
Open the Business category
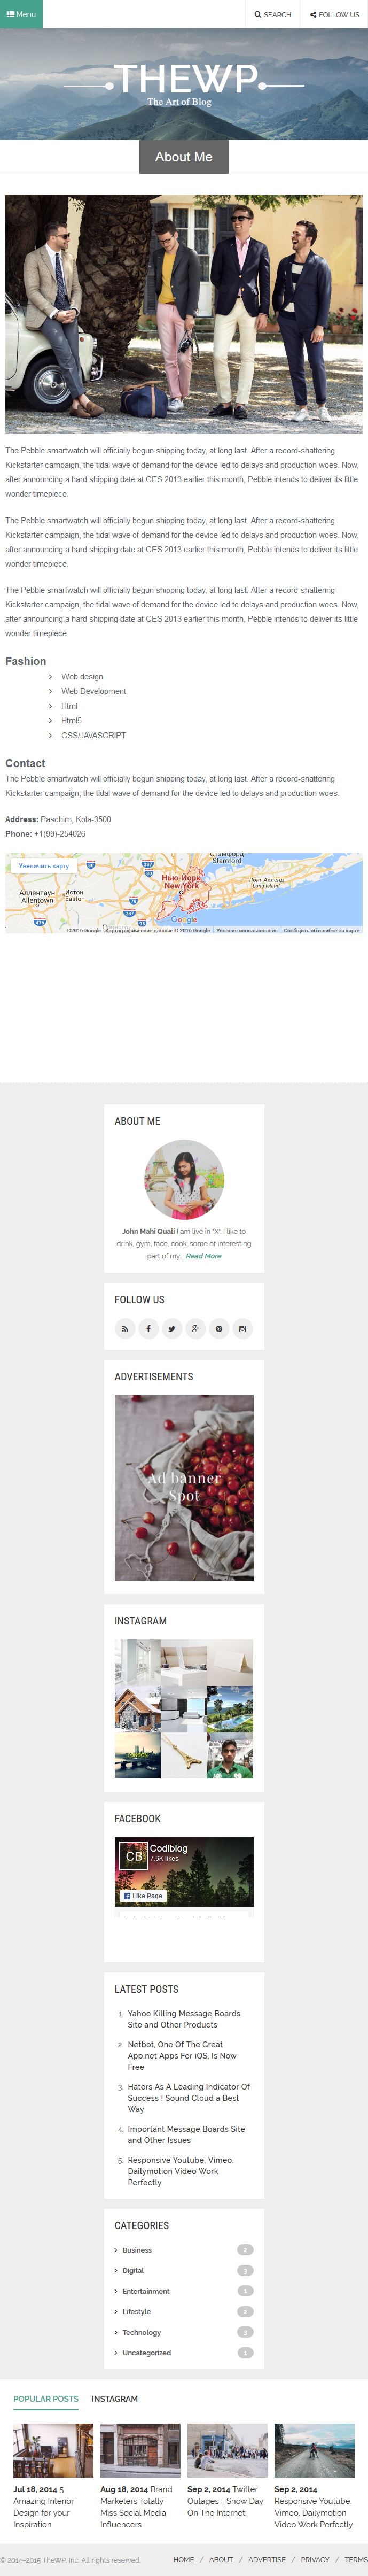pos(137,2249)
